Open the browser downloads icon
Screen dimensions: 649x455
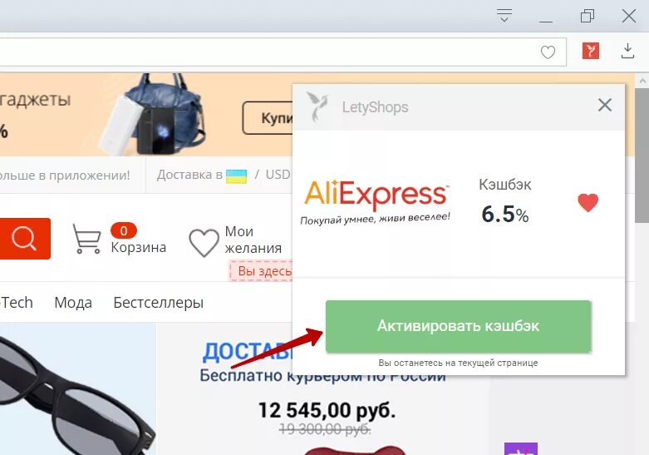627,51
